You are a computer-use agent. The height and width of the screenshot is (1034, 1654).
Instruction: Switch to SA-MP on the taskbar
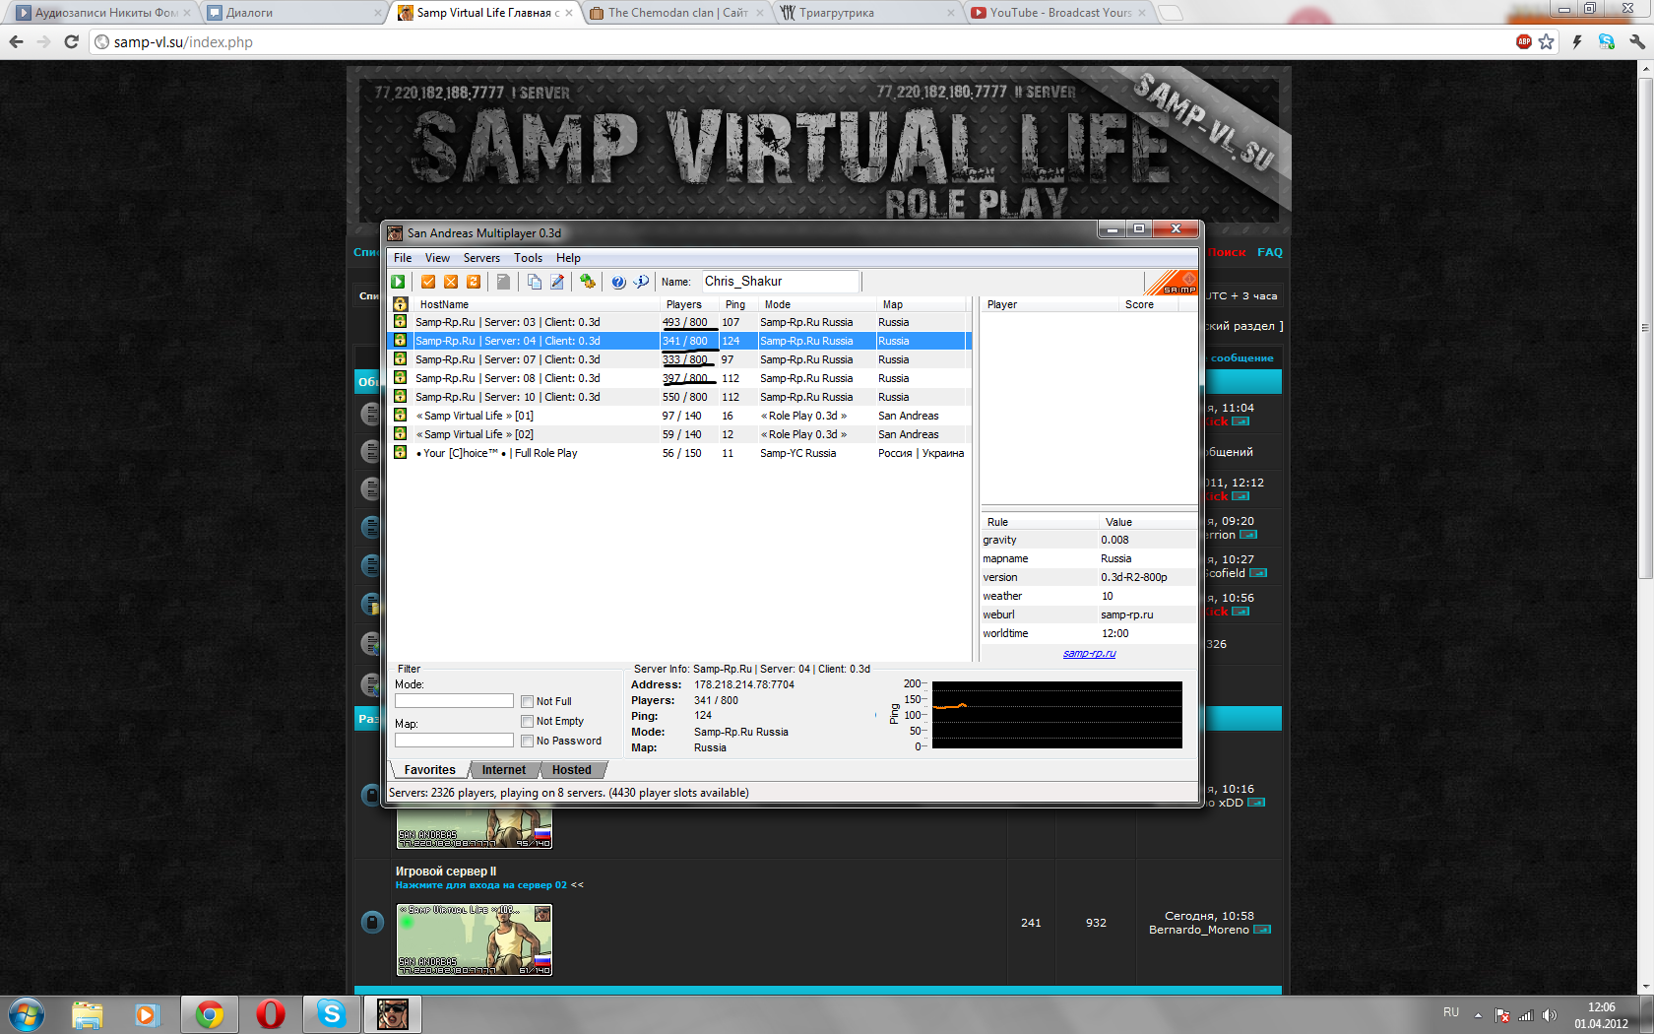[393, 1014]
